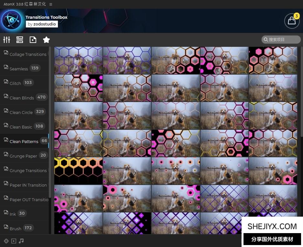The image size is (303, 247).
Task: Open the shopping bag store icon
Action: [x=292, y=21]
